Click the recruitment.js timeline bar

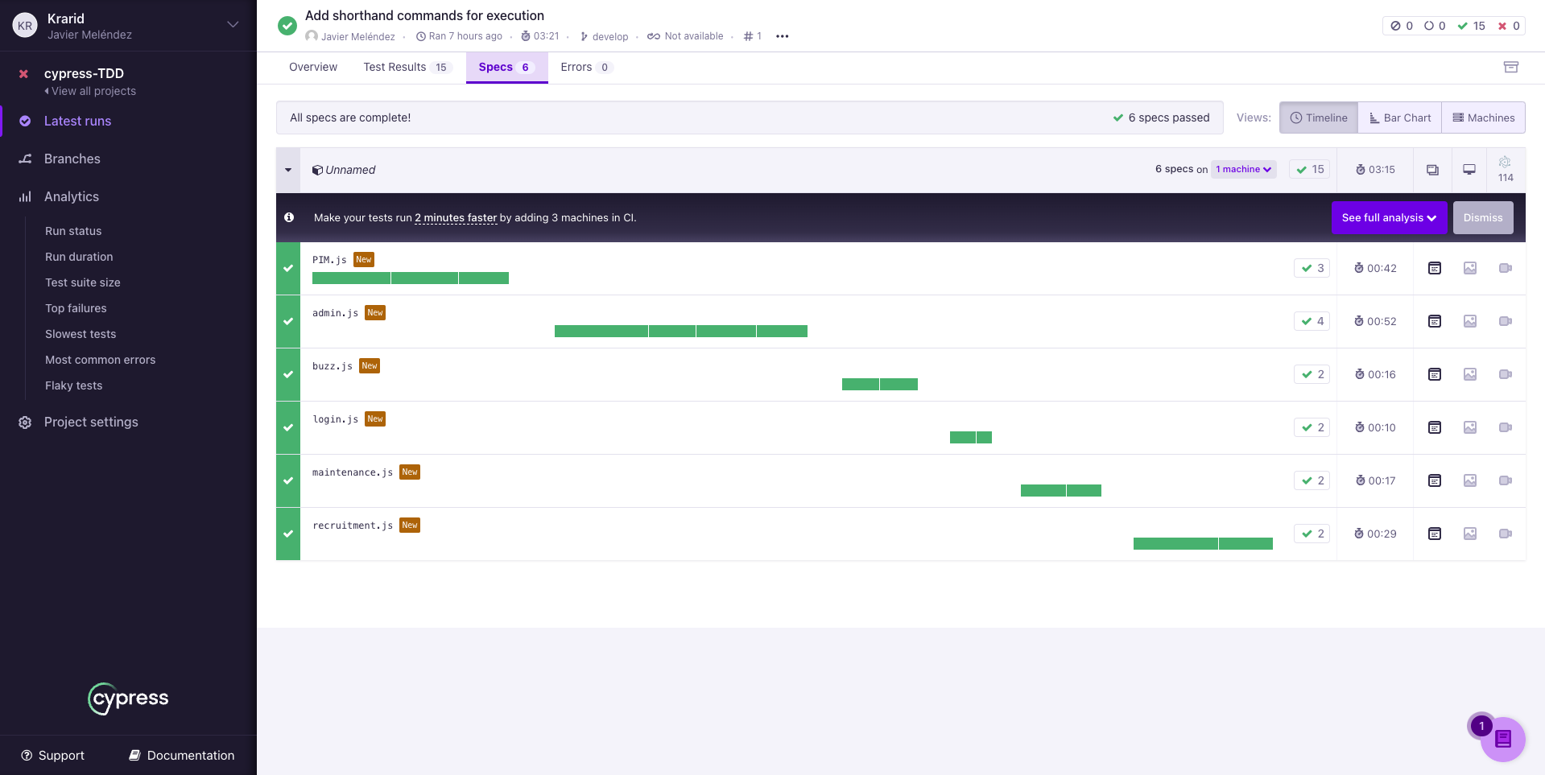tap(1203, 544)
